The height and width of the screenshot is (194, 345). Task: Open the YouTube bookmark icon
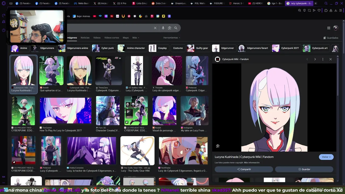94,16
